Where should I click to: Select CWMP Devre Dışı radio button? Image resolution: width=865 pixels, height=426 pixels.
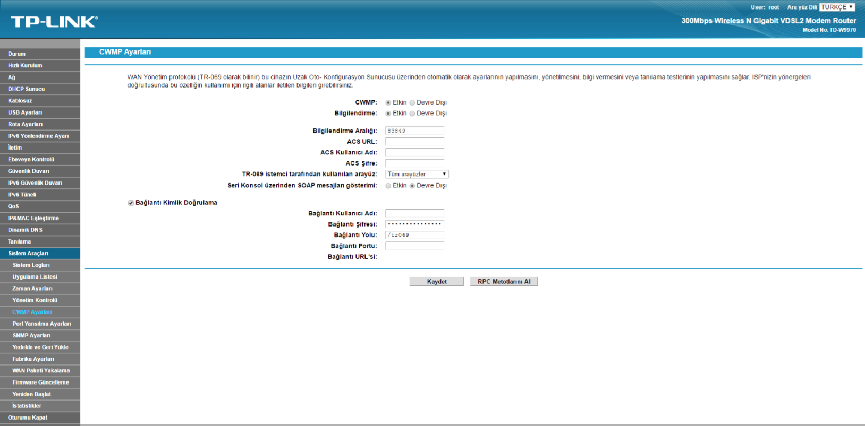tap(412, 103)
